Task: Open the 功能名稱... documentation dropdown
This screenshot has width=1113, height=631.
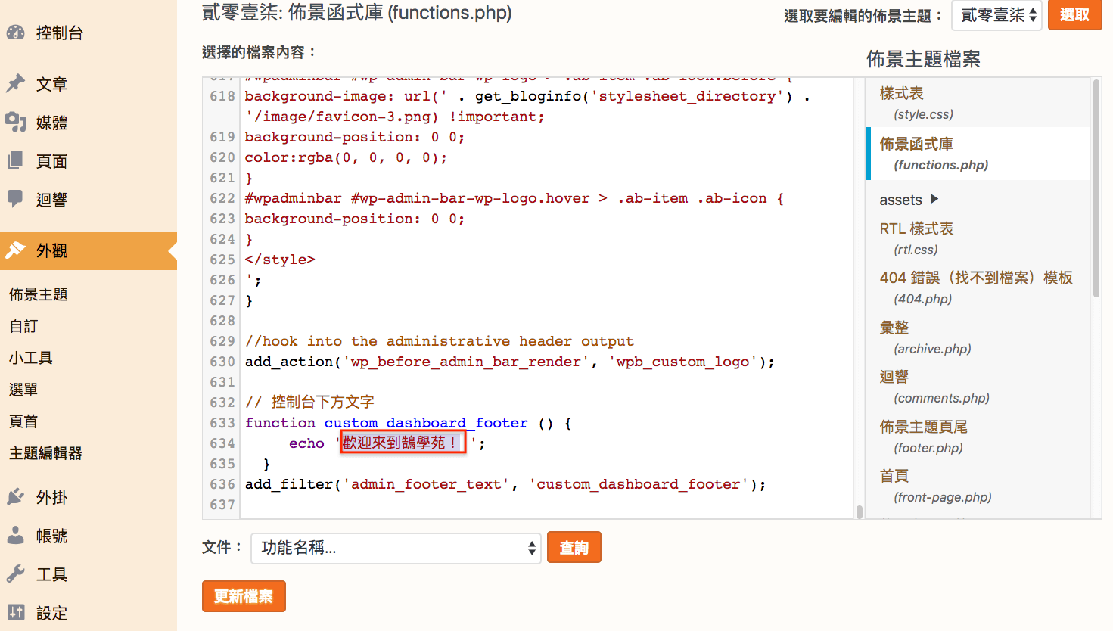Action: [396, 548]
